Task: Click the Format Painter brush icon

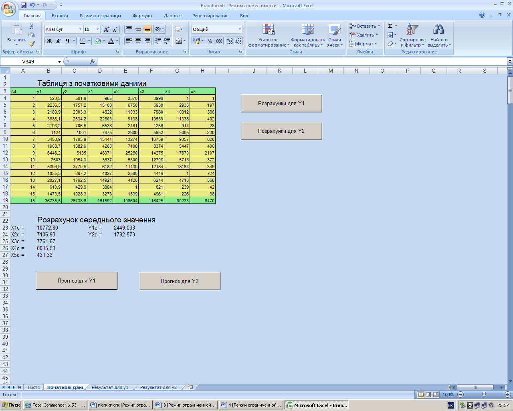Action: pyautogui.click(x=32, y=44)
